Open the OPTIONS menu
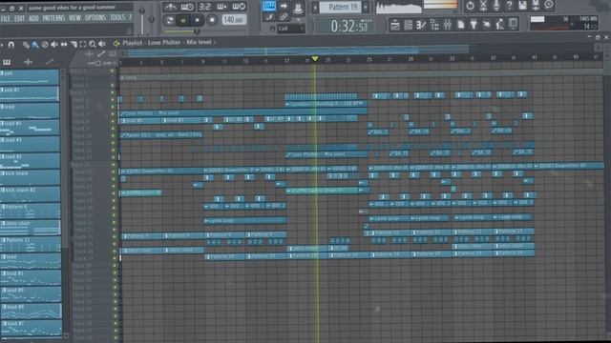 (95, 18)
